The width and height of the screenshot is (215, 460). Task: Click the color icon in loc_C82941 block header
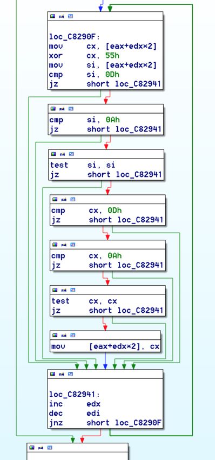(x=53, y=374)
